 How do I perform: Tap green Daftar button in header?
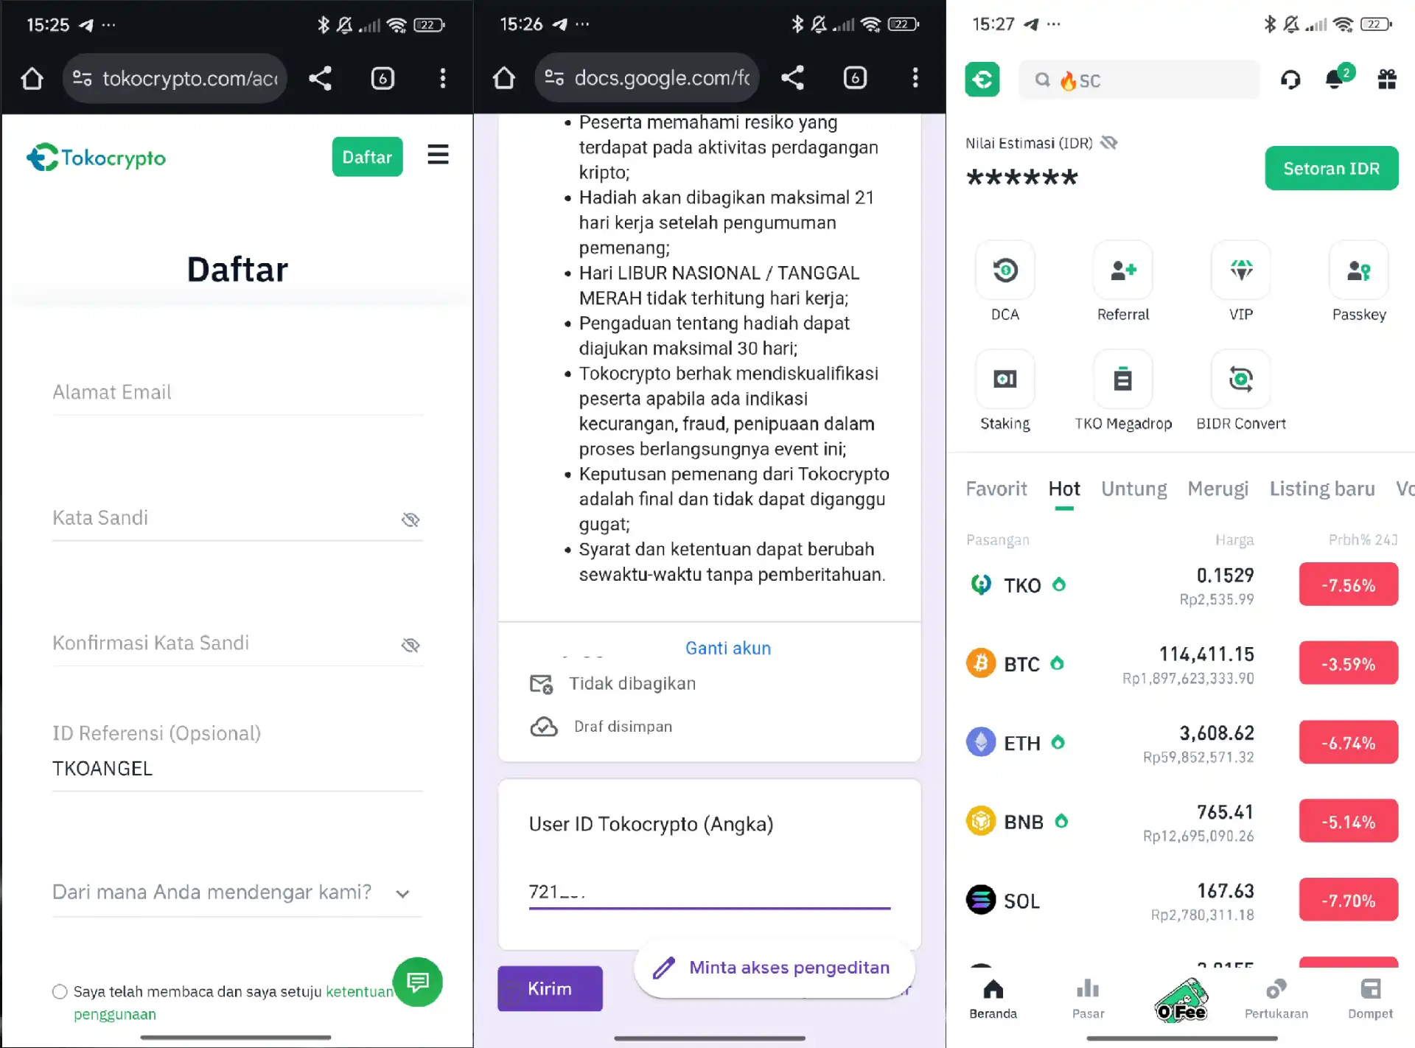click(x=367, y=156)
